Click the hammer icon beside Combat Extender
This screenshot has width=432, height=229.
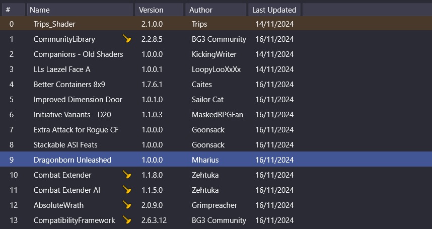[x=127, y=175]
